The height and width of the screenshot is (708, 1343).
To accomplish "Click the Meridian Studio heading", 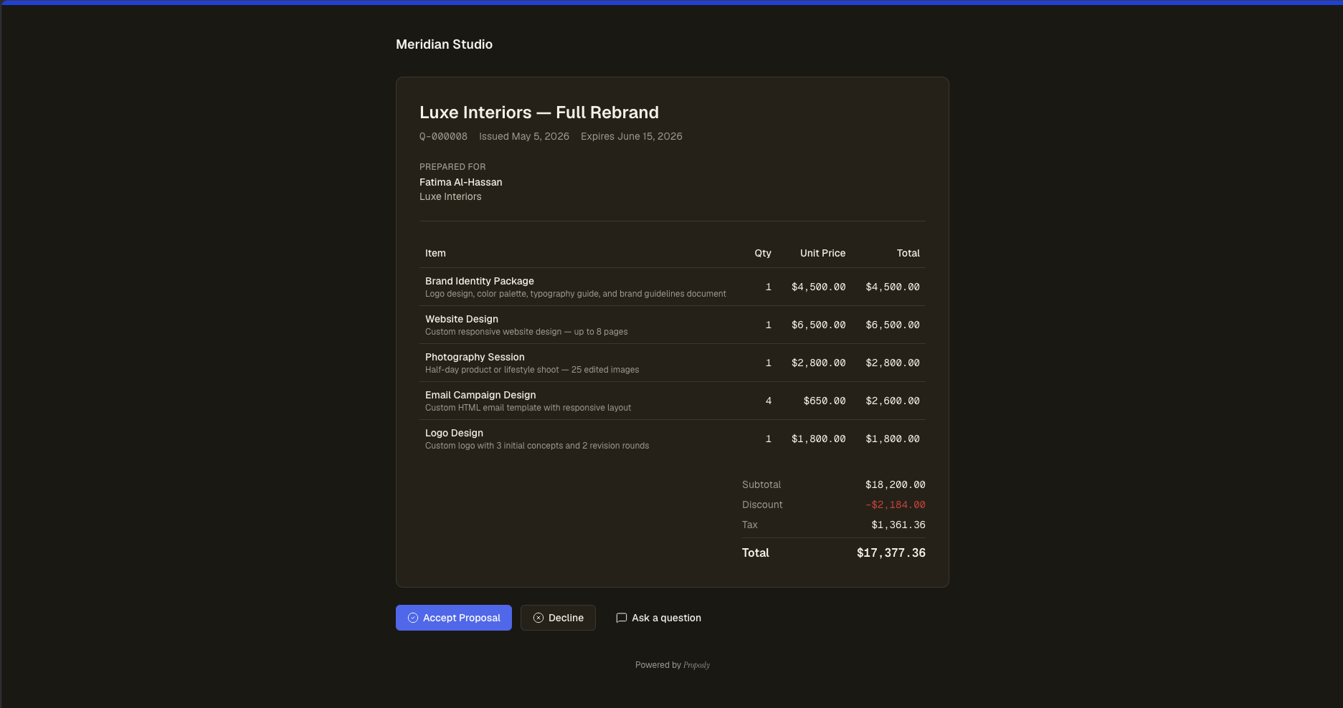I will (x=444, y=44).
